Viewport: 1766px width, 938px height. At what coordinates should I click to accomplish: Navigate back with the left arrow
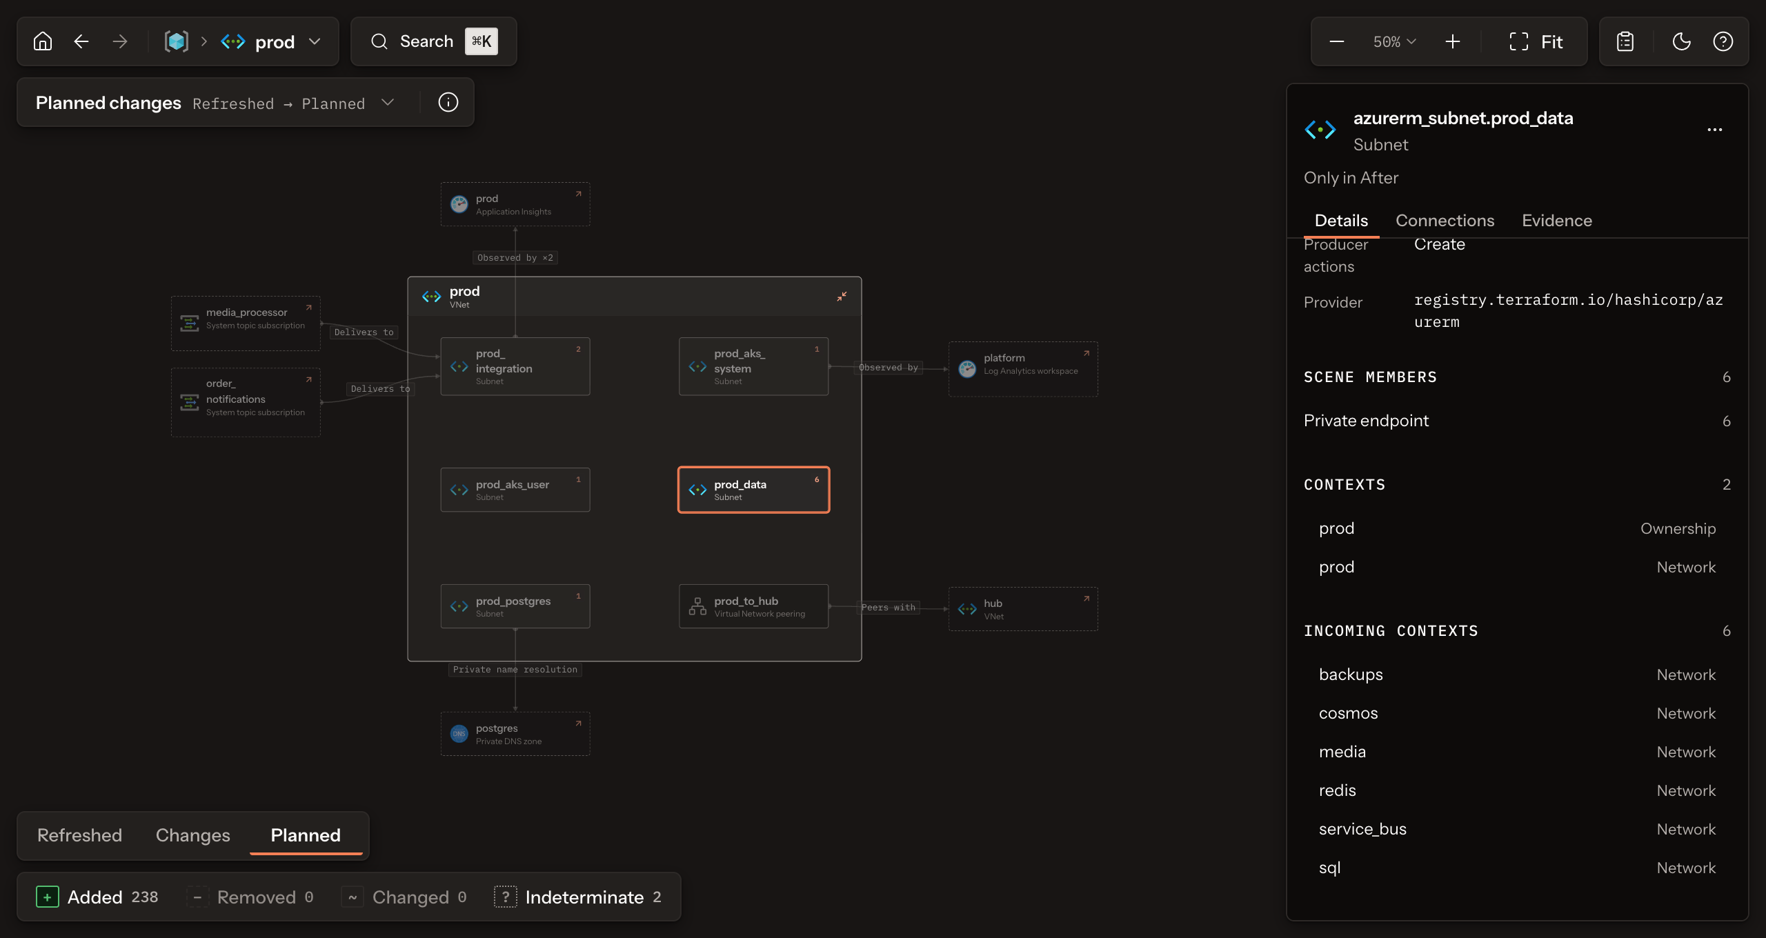tap(81, 41)
